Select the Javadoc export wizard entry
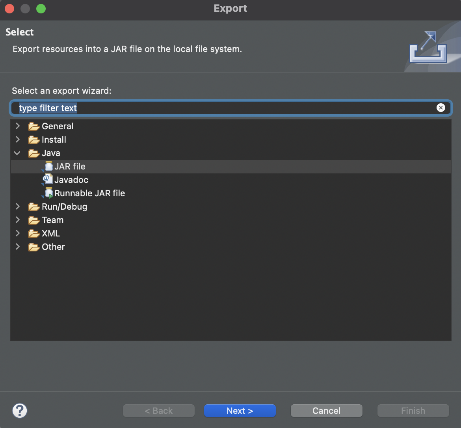Image resolution: width=461 pixels, height=428 pixels. click(x=71, y=180)
